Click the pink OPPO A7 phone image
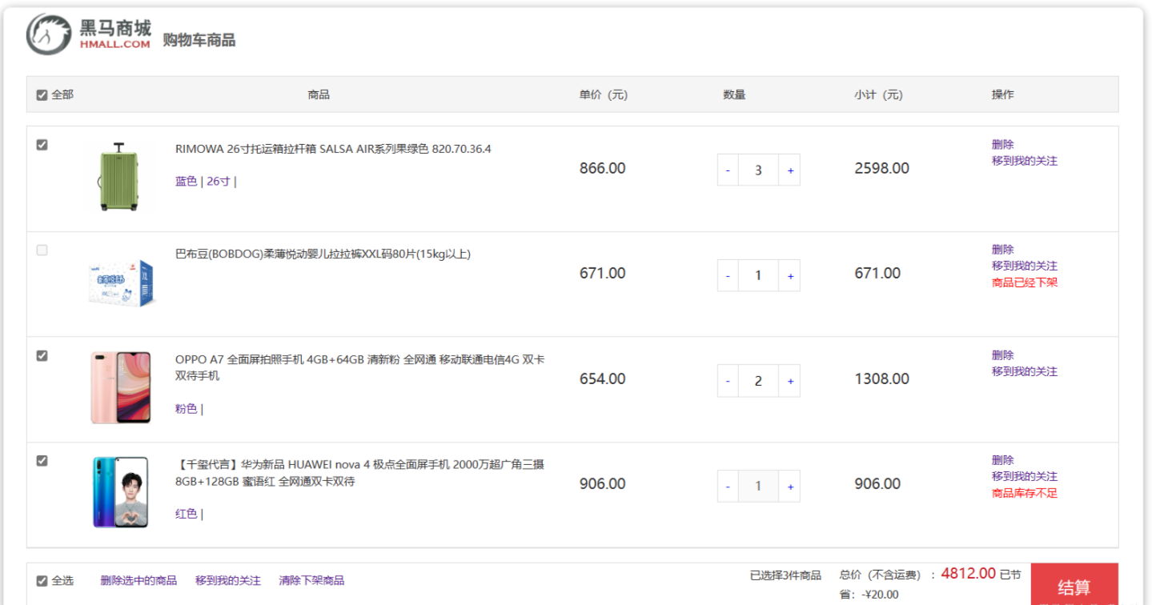 coord(120,387)
